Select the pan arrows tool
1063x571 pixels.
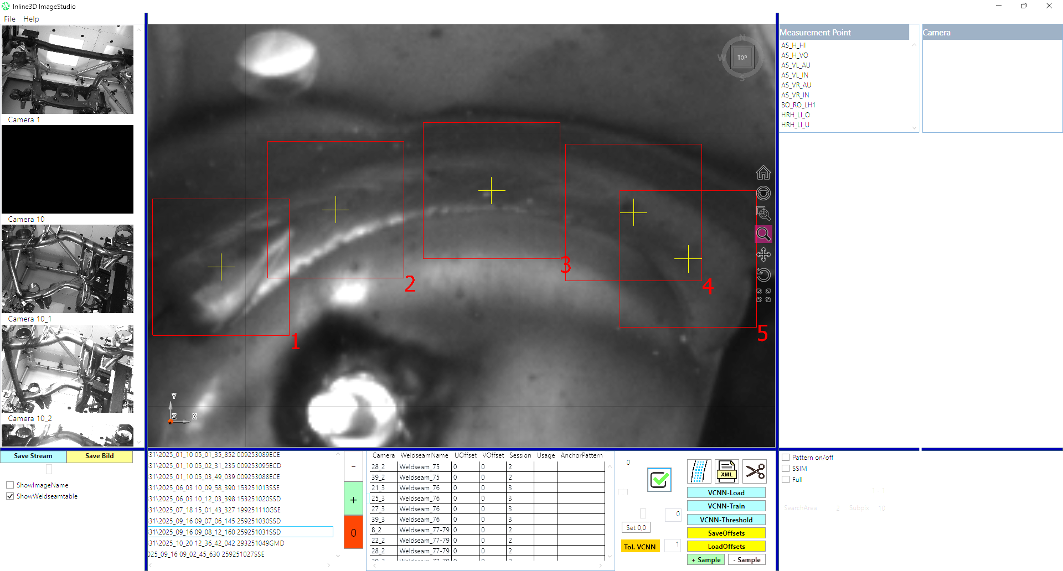pos(763,255)
